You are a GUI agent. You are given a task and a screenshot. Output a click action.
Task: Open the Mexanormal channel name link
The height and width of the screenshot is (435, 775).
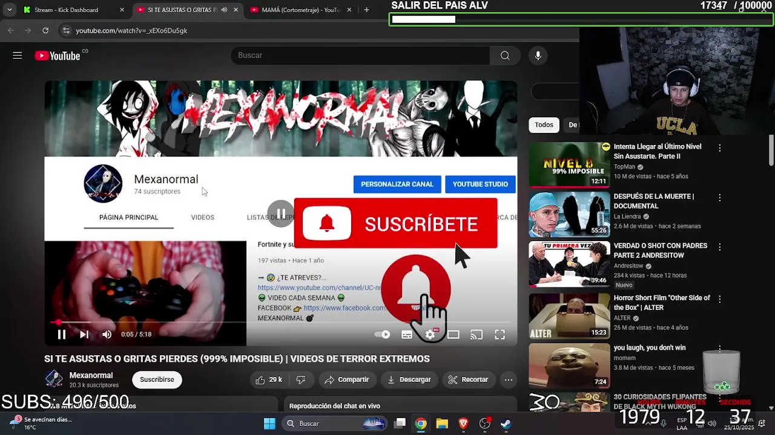[x=91, y=375]
